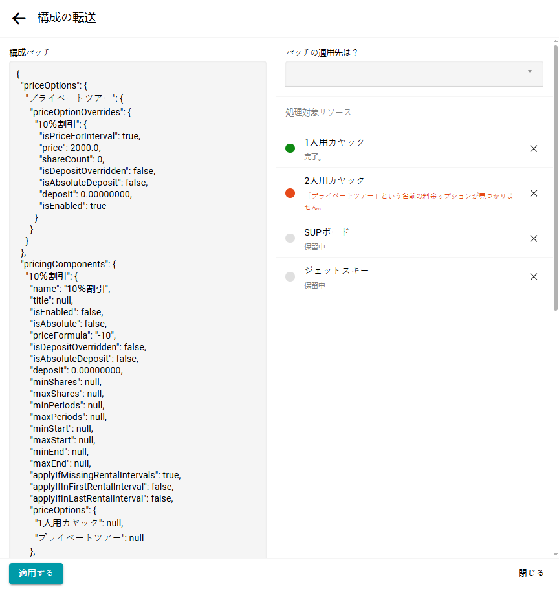The height and width of the screenshot is (589, 559).
Task: Remove SUPボード from resource list
Action: [534, 238]
